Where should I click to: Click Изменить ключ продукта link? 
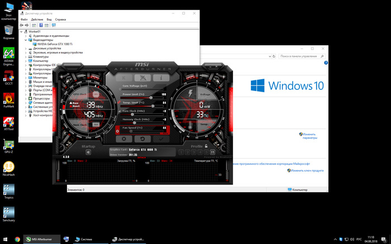pyautogui.click(x=303, y=170)
